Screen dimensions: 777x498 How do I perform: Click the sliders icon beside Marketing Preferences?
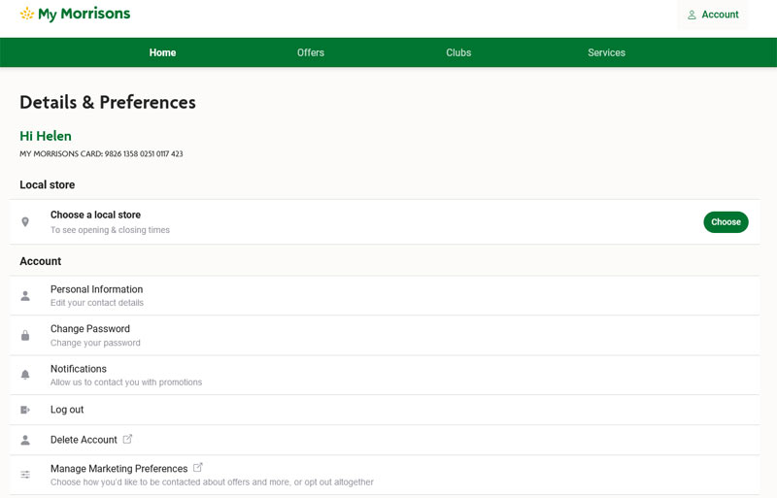point(25,475)
